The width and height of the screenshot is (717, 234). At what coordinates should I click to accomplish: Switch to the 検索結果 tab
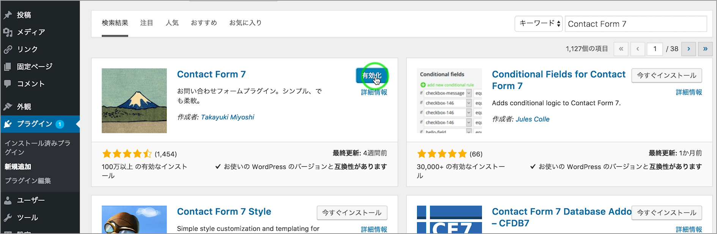point(115,23)
